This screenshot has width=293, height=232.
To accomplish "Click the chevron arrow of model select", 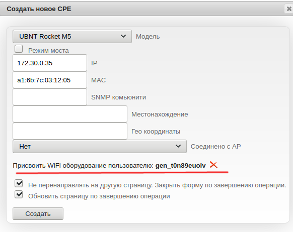I will 123,36.
